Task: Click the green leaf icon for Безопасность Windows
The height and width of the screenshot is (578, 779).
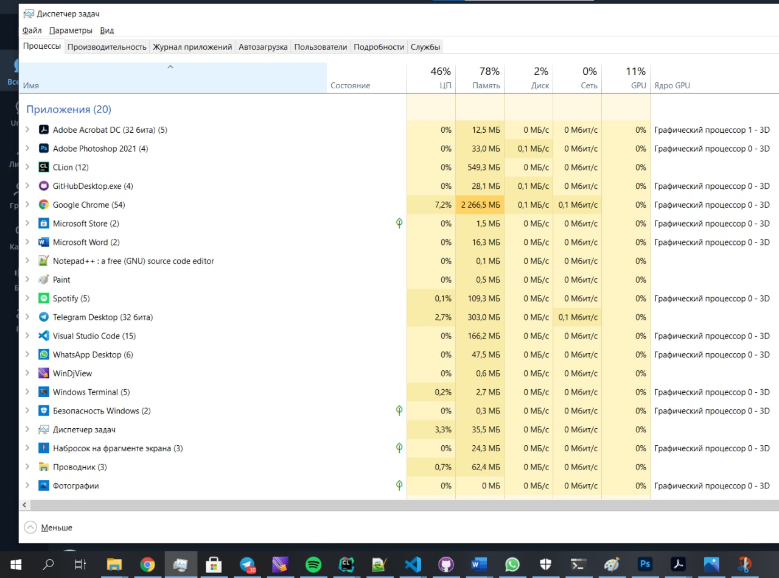Action: (399, 411)
